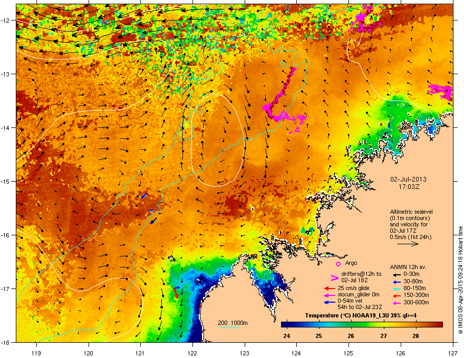Click the magenta Argo circle legend symbol
This screenshot has width=464, height=358.
click(338, 264)
